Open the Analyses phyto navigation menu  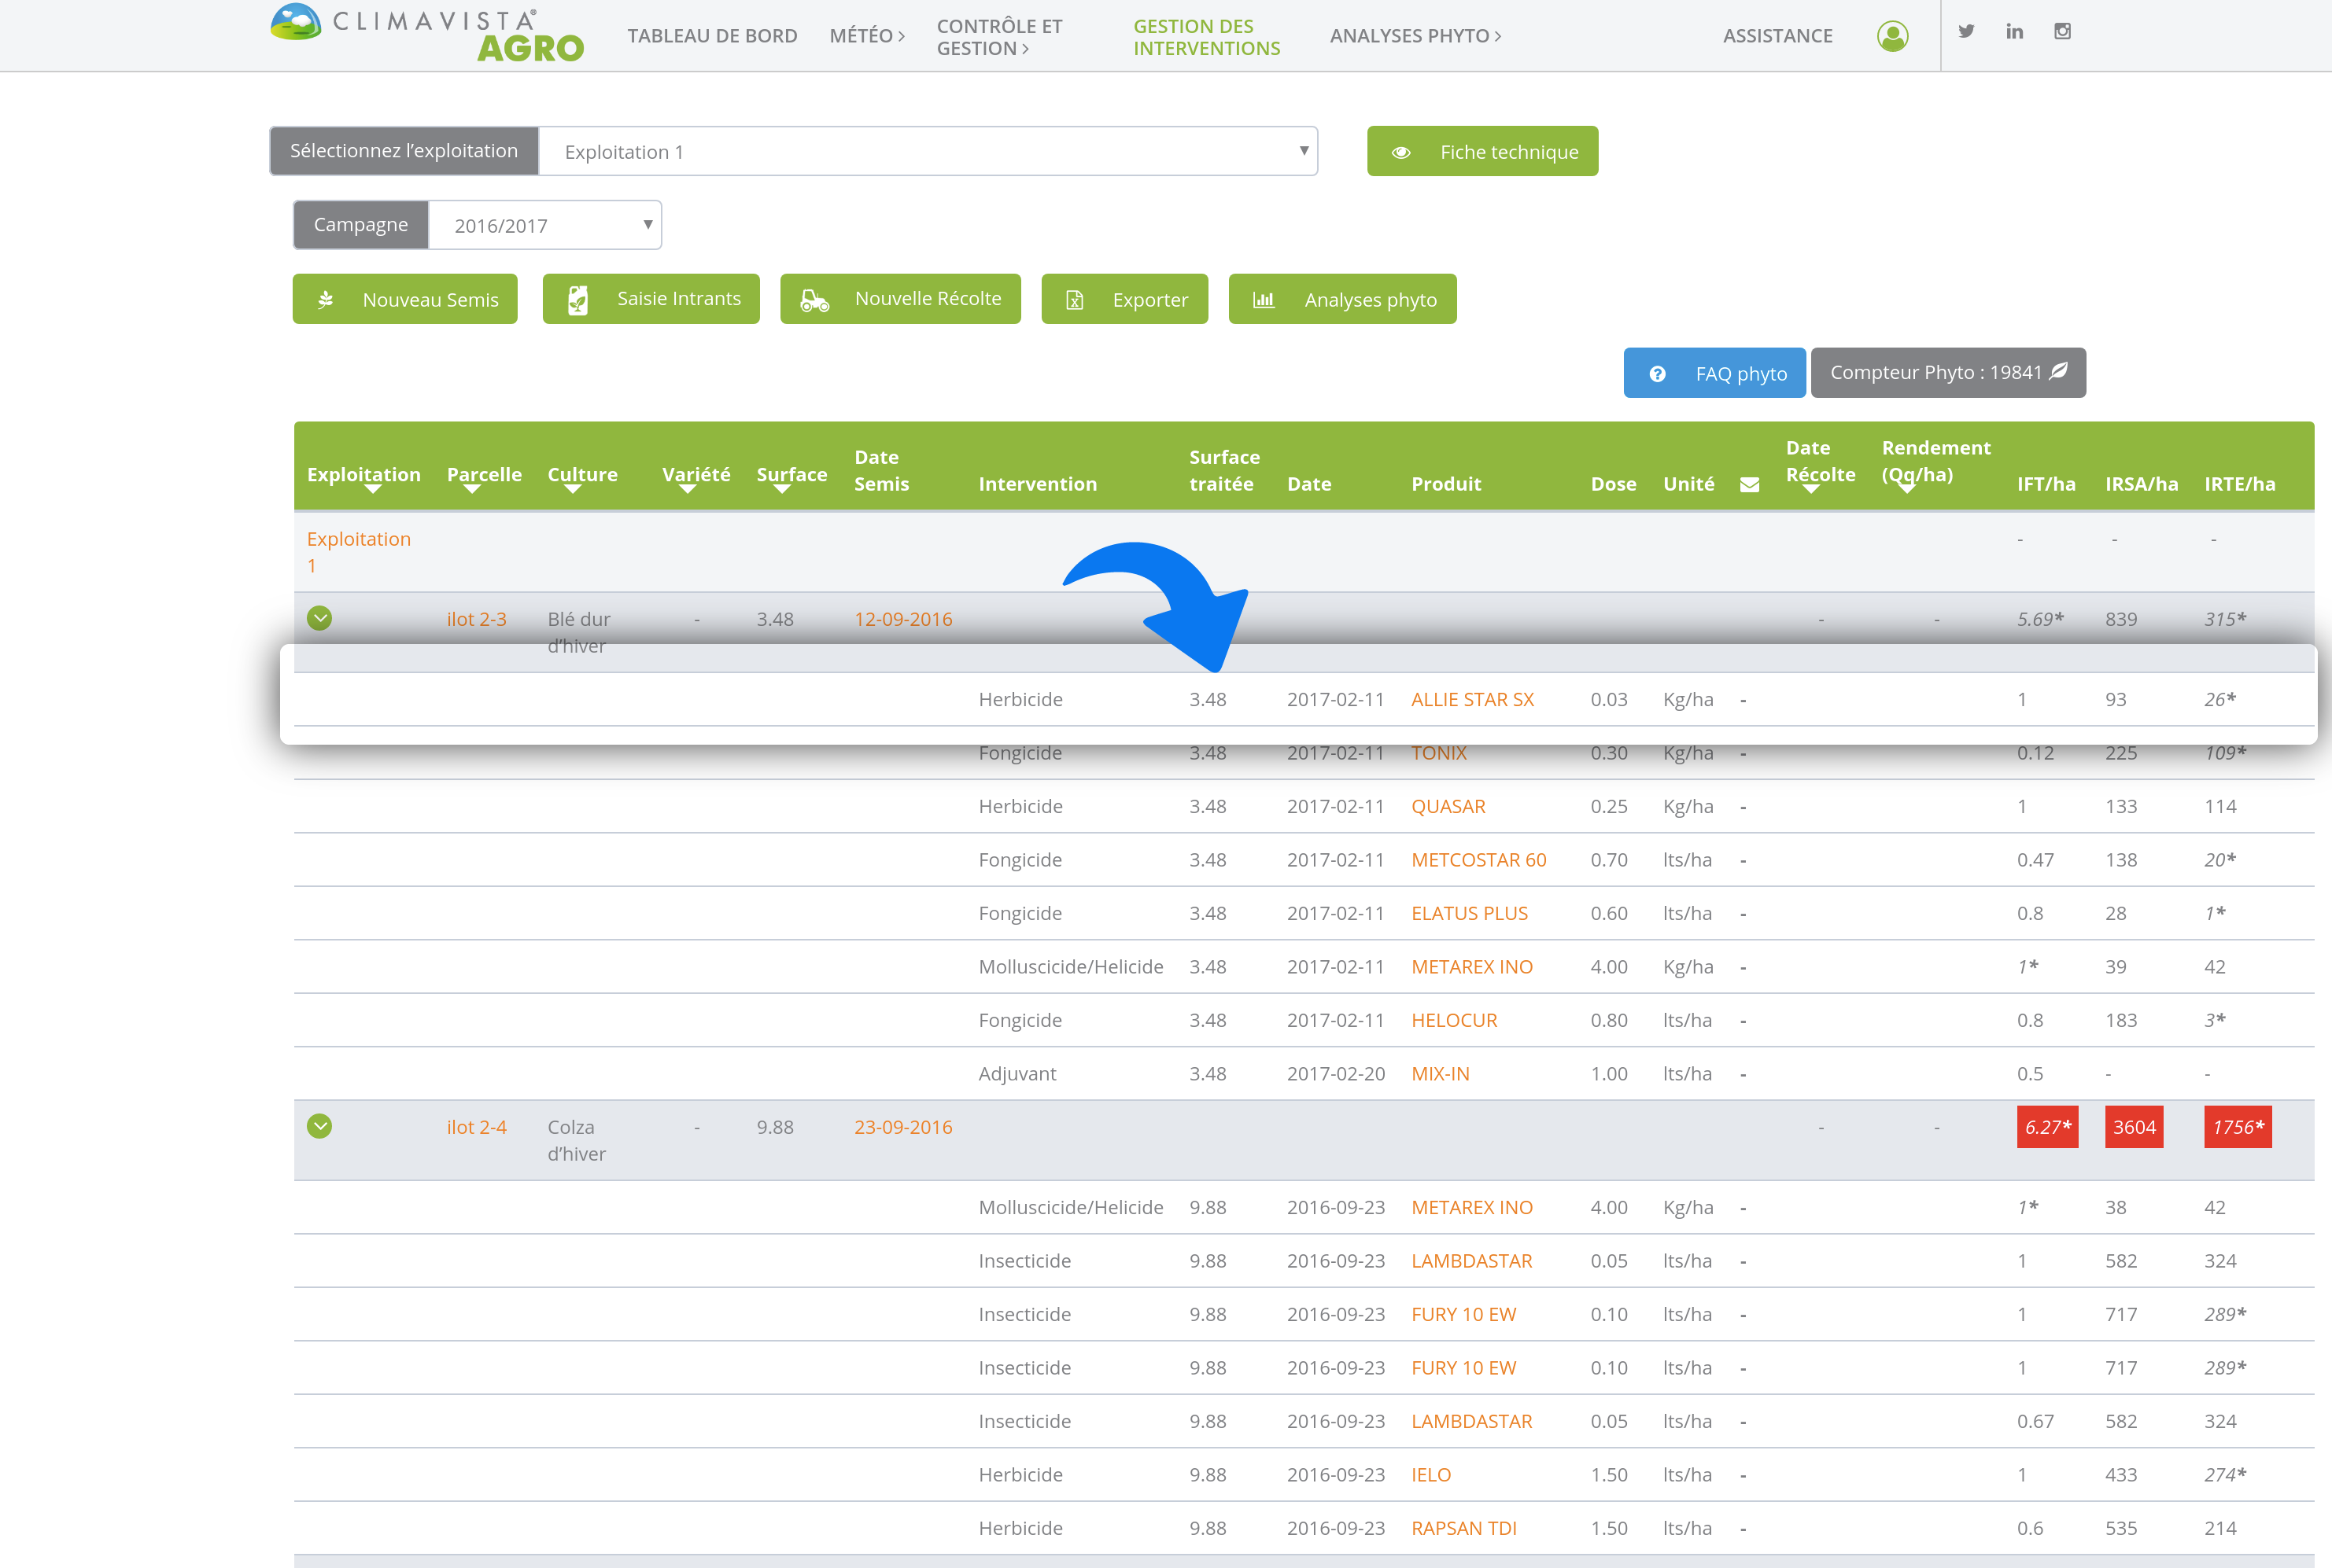click(x=1415, y=36)
